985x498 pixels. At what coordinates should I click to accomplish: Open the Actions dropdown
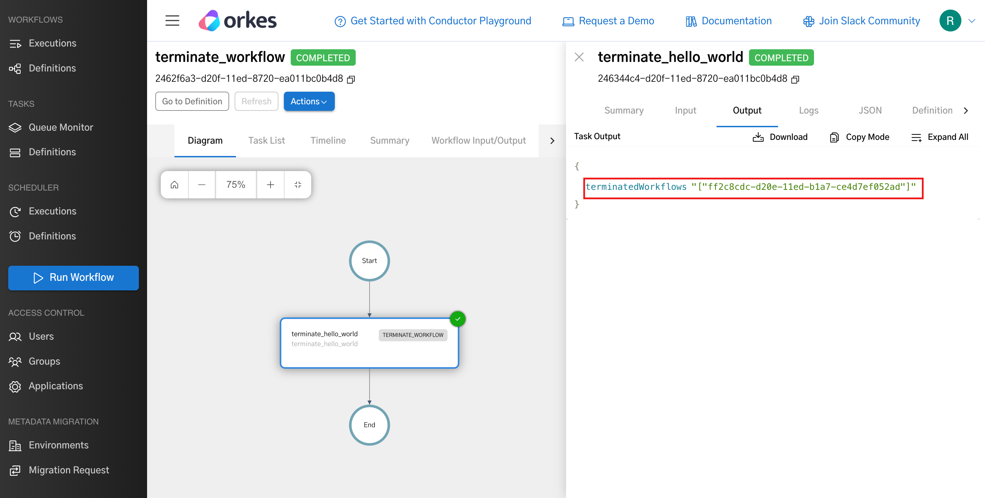309,101
